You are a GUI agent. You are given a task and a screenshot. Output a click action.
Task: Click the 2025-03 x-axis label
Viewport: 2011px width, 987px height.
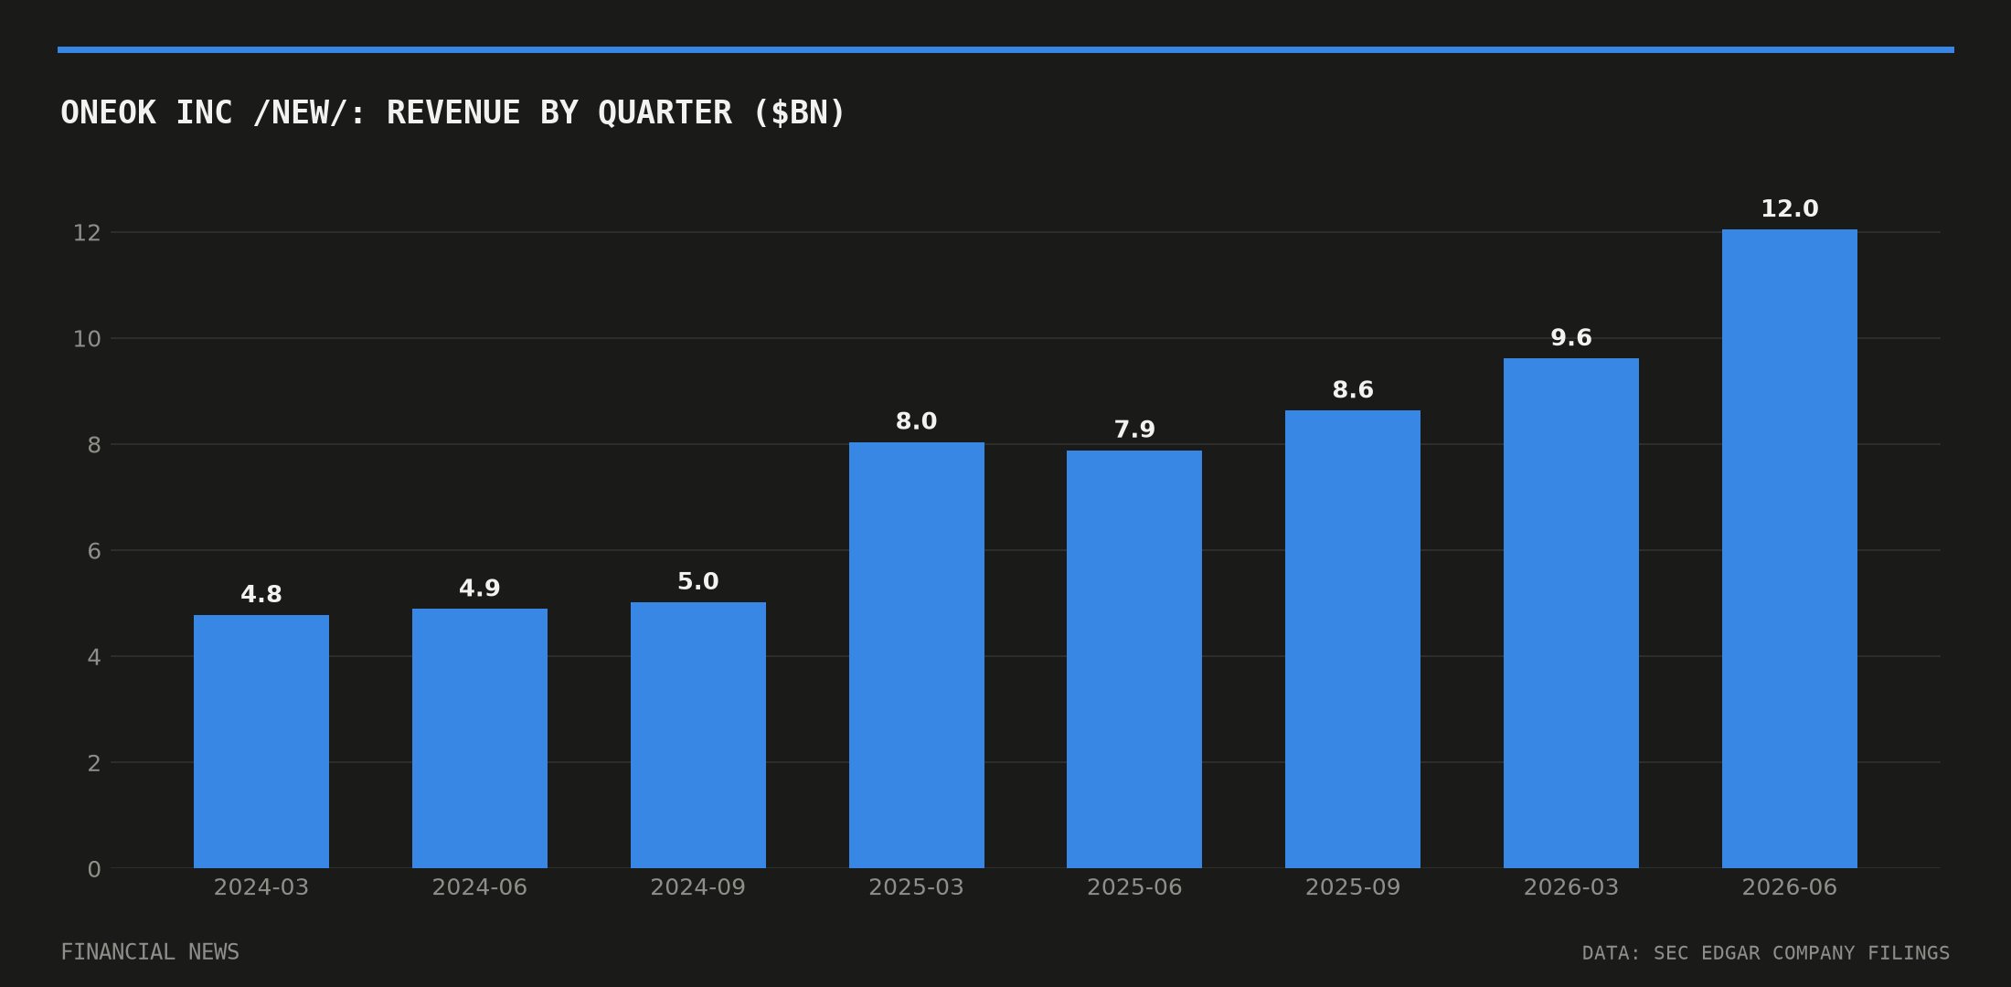pyautogui.click(x=917, y=887)
